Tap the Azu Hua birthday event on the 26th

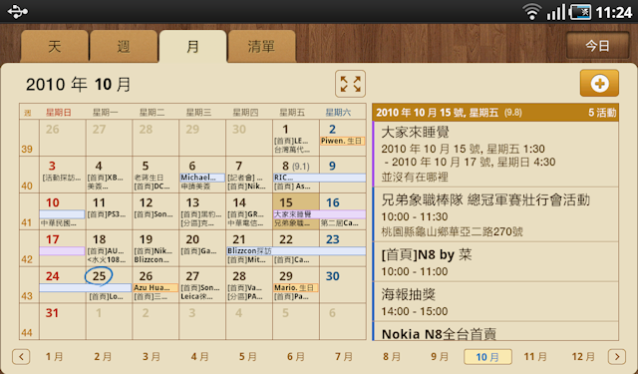pyautogui.click(x=156, y=287)
